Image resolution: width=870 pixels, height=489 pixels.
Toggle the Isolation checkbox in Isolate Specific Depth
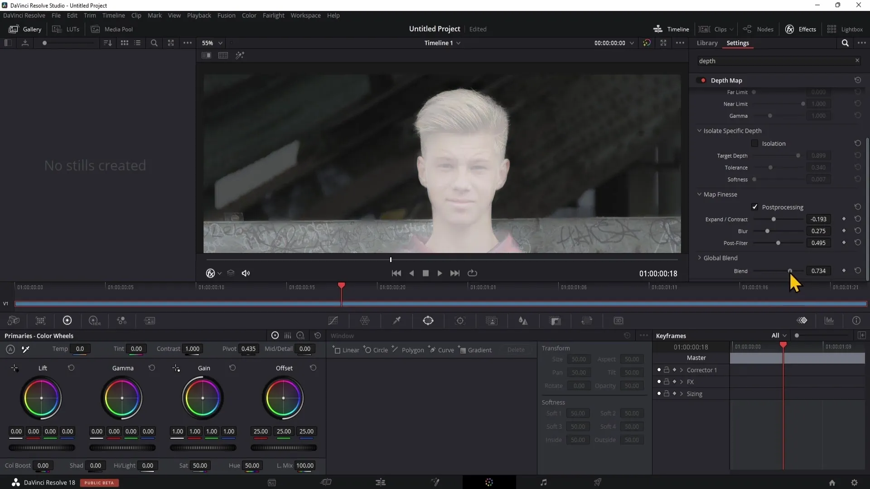(754, 143)
